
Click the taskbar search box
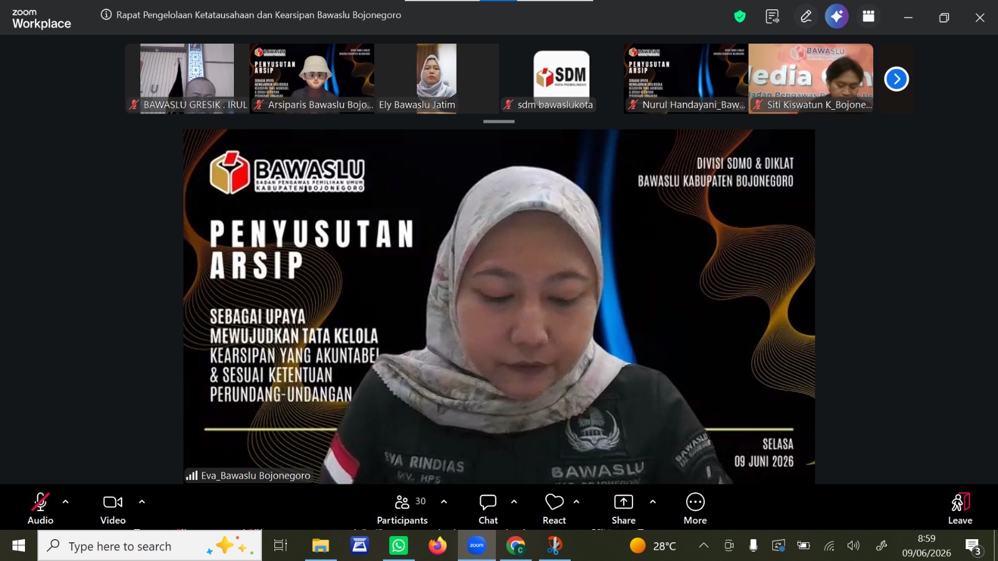pos(150,546)
